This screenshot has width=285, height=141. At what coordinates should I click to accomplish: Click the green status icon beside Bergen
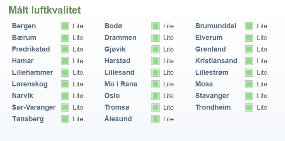[x=65, y=26]
